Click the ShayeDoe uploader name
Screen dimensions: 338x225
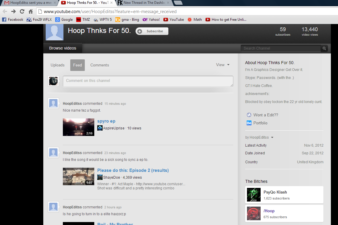click(x=111, y=177)
